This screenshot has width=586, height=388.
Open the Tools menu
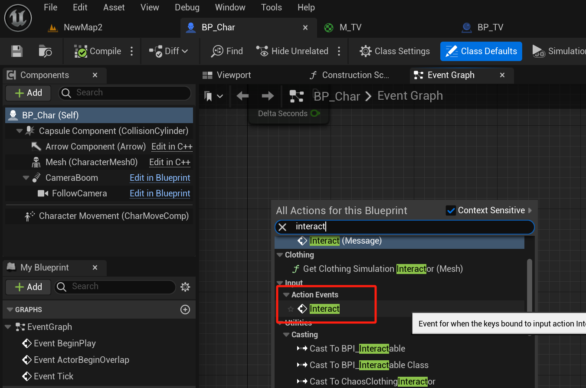tap(272, 7)
